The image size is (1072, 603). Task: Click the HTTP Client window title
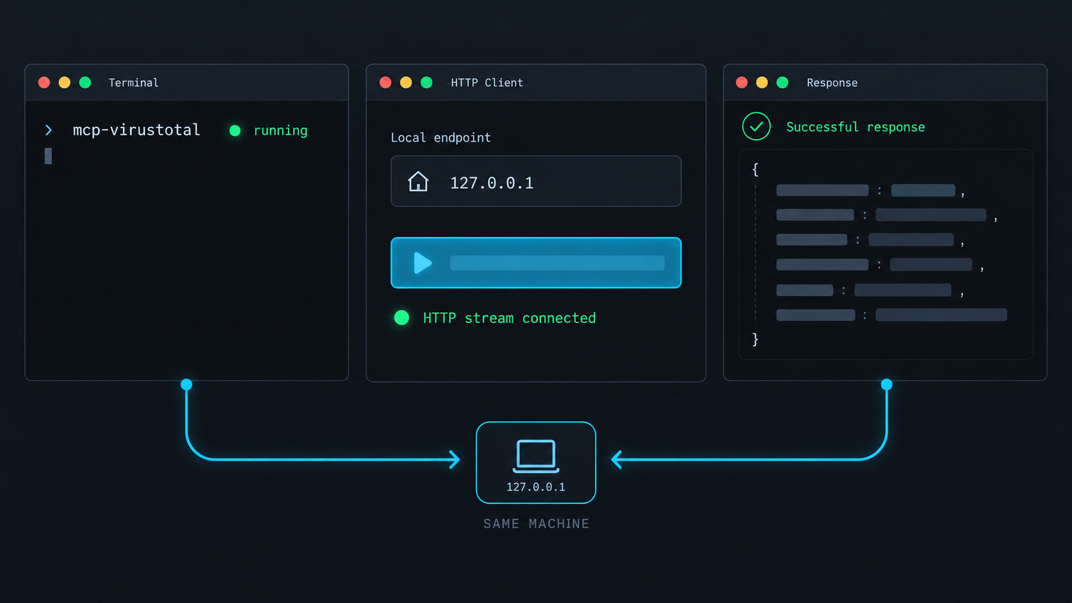487,83
